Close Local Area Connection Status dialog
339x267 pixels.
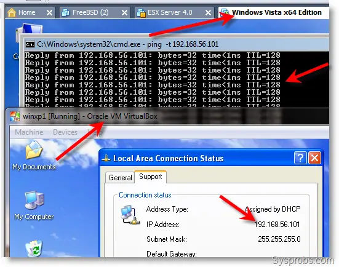pyautogui.click(x=314, y=158)
